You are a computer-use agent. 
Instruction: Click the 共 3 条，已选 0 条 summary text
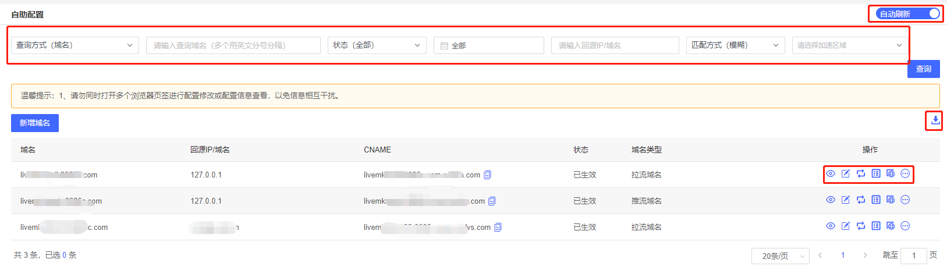point(45,255)
